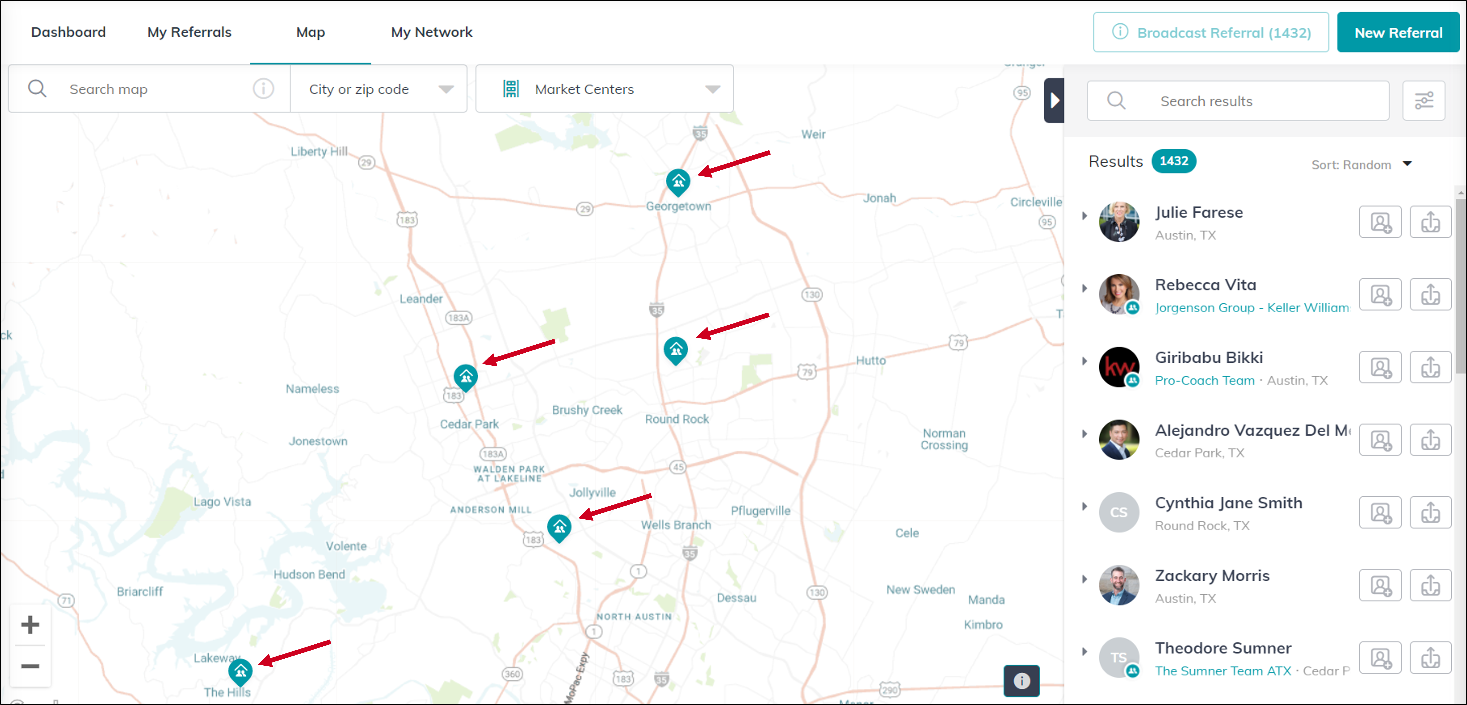Image resolution: width=1467 pixels, height=705 pixels.
Task: Select the Map tab
Action: (x=311, y=32)
